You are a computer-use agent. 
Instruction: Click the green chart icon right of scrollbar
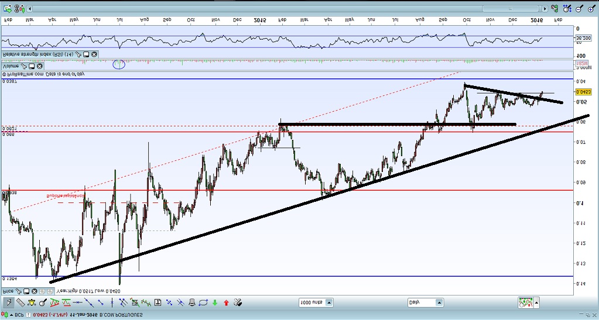(x=554, y=8)
